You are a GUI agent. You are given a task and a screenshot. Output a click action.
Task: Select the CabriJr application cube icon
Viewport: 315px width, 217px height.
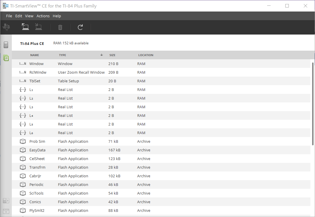click(23, 176)
